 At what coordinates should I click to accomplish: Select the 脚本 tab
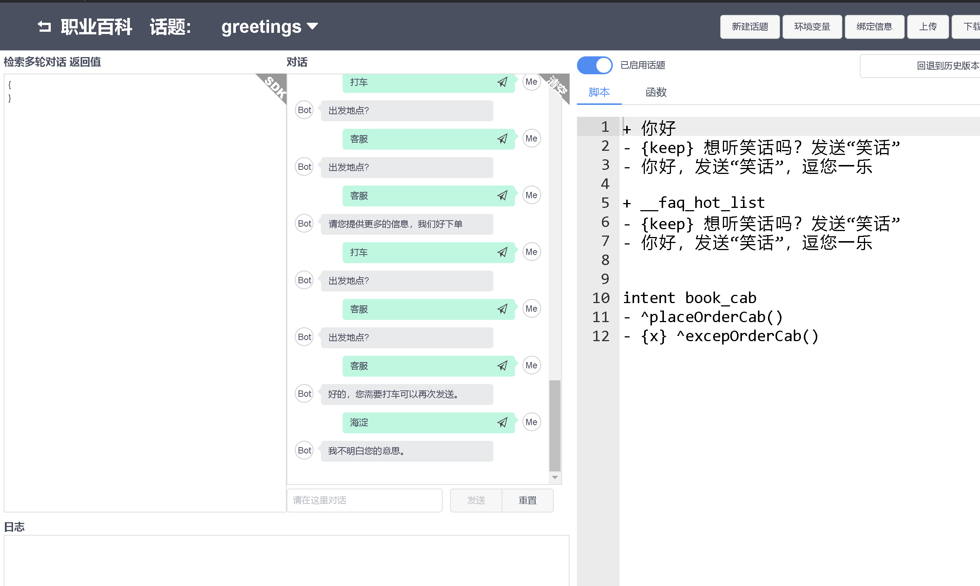599,93
